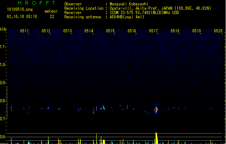Select the A504HB(yagi 4el) antenna text

point(127,17)
